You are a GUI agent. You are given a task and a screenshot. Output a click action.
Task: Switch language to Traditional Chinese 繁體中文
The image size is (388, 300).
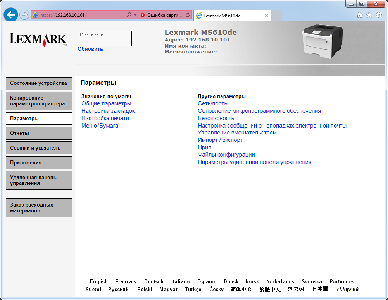[x=270, y=290]
